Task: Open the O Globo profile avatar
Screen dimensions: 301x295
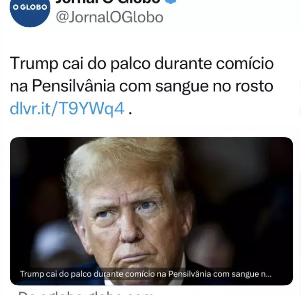Action: click(30, 10)
